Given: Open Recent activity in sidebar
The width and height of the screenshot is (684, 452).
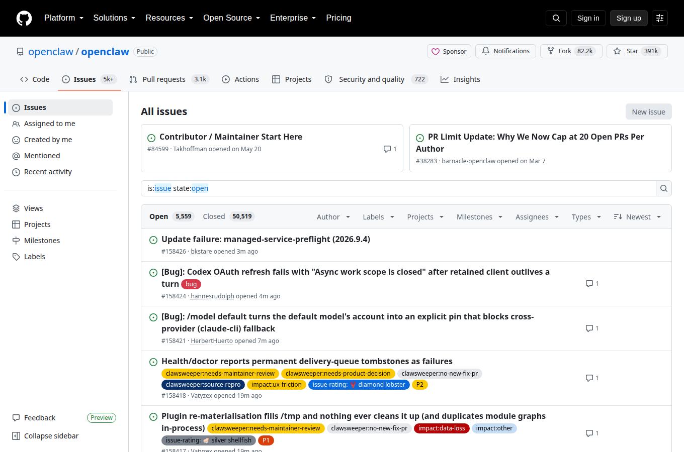Looking at the screenshot, I should [60, 172].
